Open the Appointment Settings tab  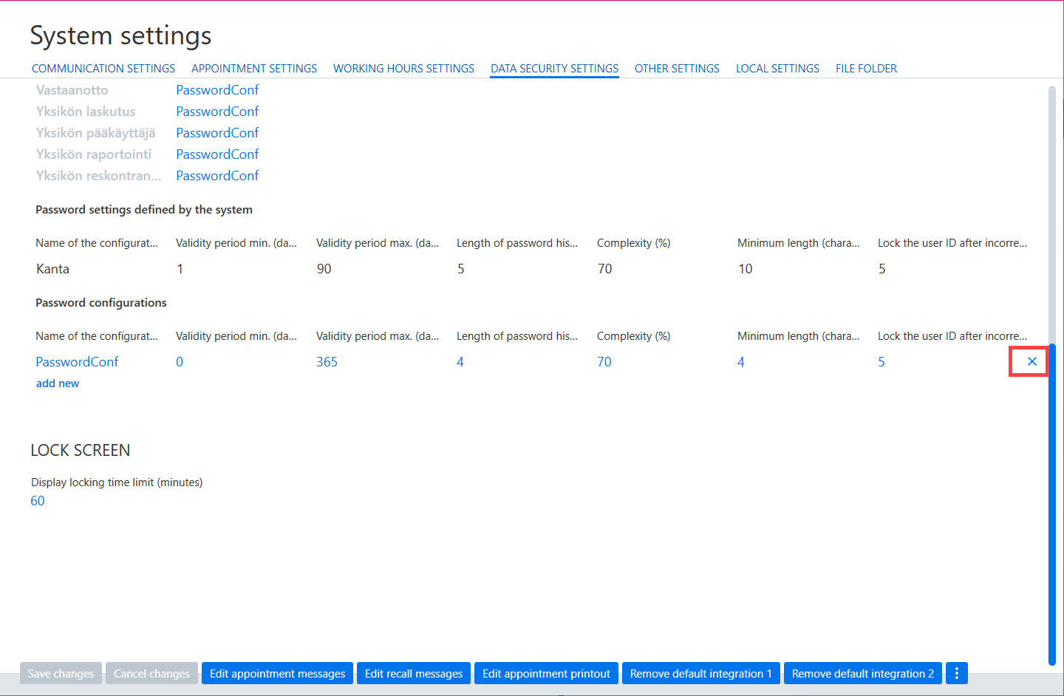254,69
